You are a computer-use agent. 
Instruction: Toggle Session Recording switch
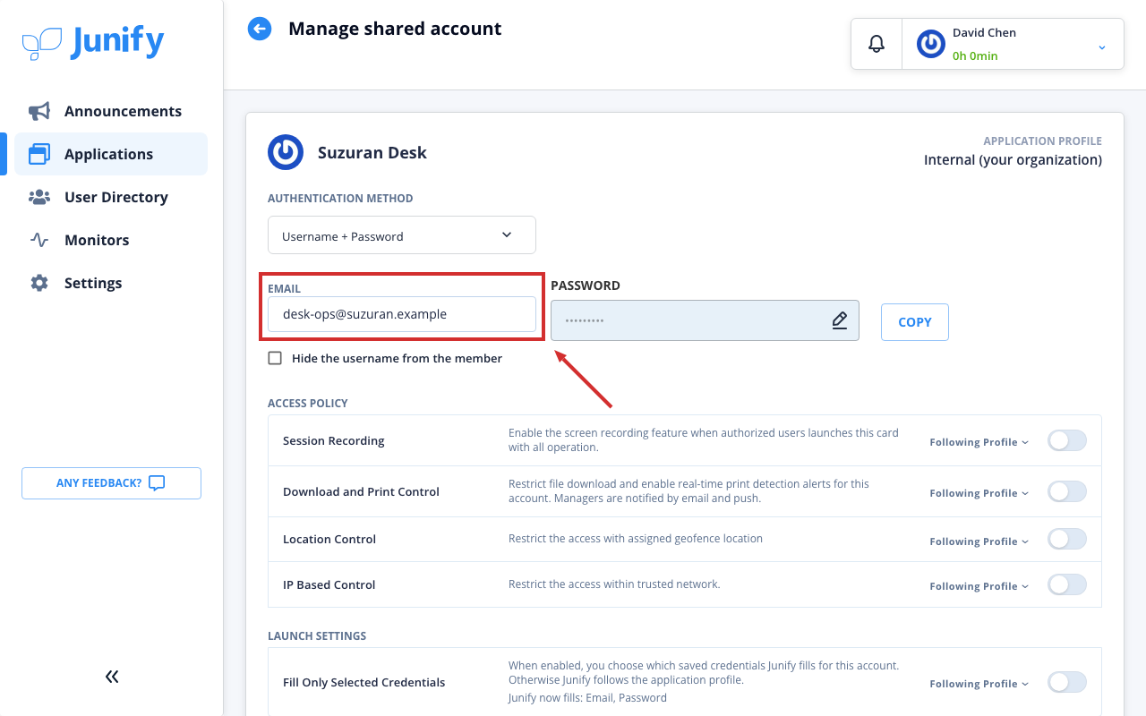1067,440
